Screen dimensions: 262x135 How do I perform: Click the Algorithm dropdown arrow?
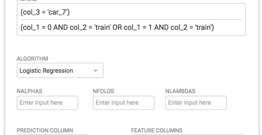pyautogui.click(x=95, y=71)
